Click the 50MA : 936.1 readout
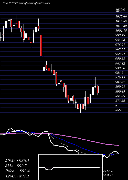 pos(17,161)
